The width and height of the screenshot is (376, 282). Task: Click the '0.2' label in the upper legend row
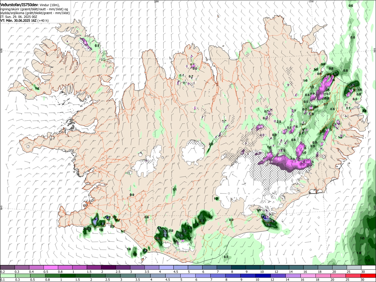point(3,272)
